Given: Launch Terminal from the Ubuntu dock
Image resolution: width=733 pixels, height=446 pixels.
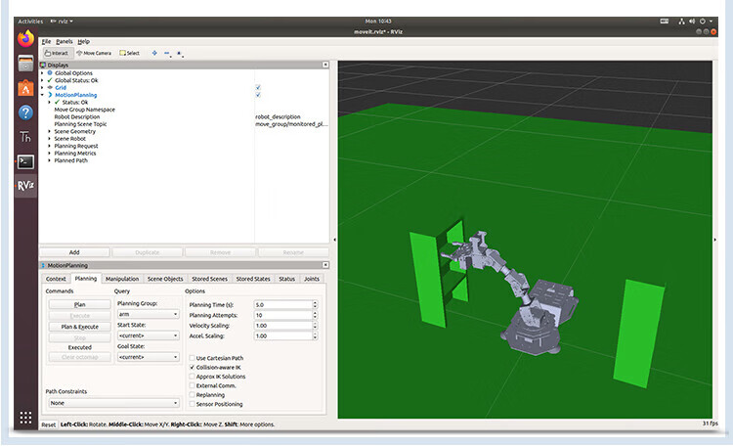Looking at the screenshot, I should (x=26, y=161).
